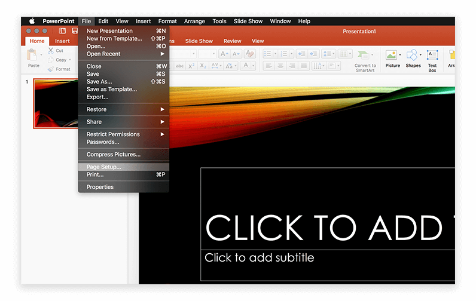Choose Page Setup... from File menu
Viewport: 476px width, 301px height.
coord(103,167)
